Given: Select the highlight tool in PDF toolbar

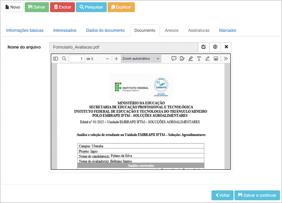Looking at the screenshot, I should pos(190,59).
